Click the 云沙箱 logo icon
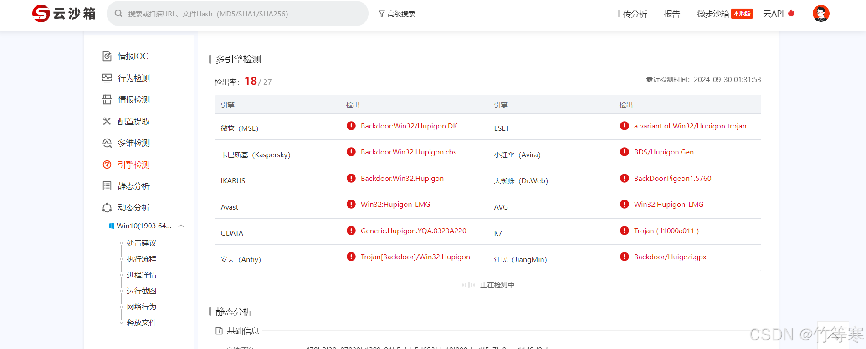Viewport: 866px width, 349px height. [41, 14]
